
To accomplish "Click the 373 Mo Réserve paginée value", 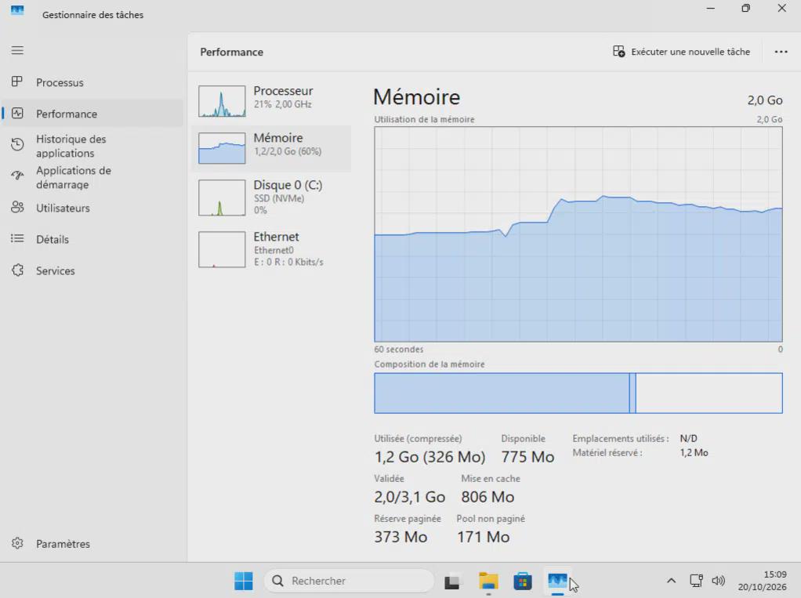I will tap(400, 537).
